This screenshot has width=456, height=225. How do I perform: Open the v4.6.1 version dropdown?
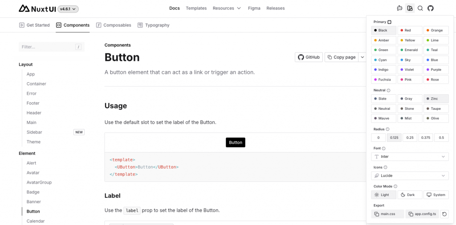[x=68, y=9]
